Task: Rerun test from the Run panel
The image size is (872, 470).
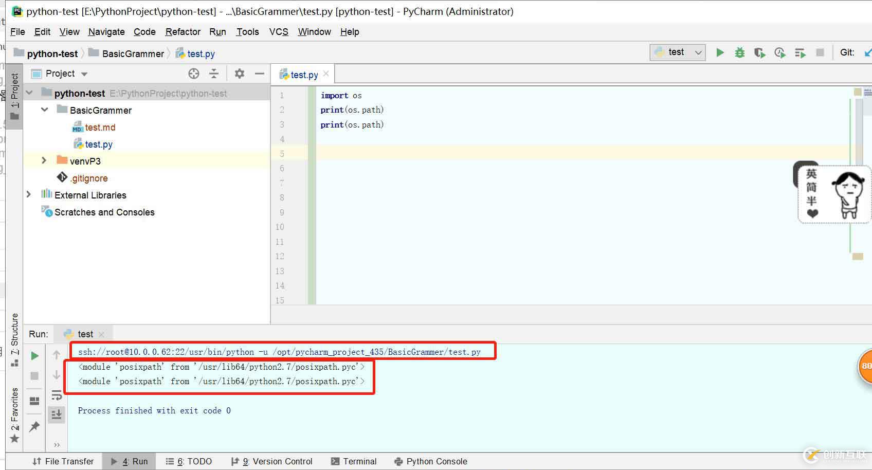Action: click(x=34, y=356)
